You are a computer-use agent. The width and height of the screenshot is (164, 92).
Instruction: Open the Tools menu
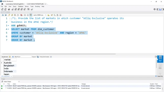click(x=32, y=7)
